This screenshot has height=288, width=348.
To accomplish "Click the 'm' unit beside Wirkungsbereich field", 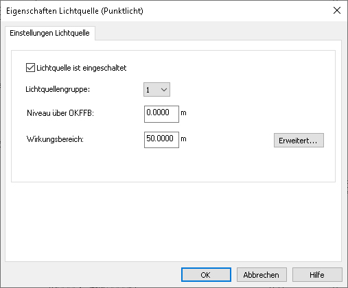I will (183, 139).
